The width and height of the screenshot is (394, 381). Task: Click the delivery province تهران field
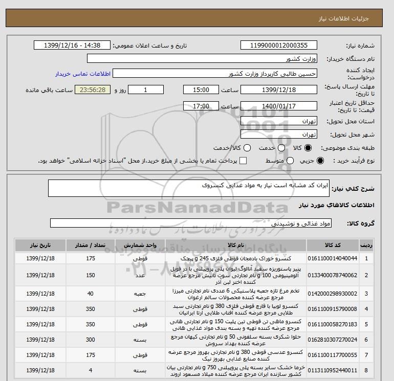click(279, 121)
